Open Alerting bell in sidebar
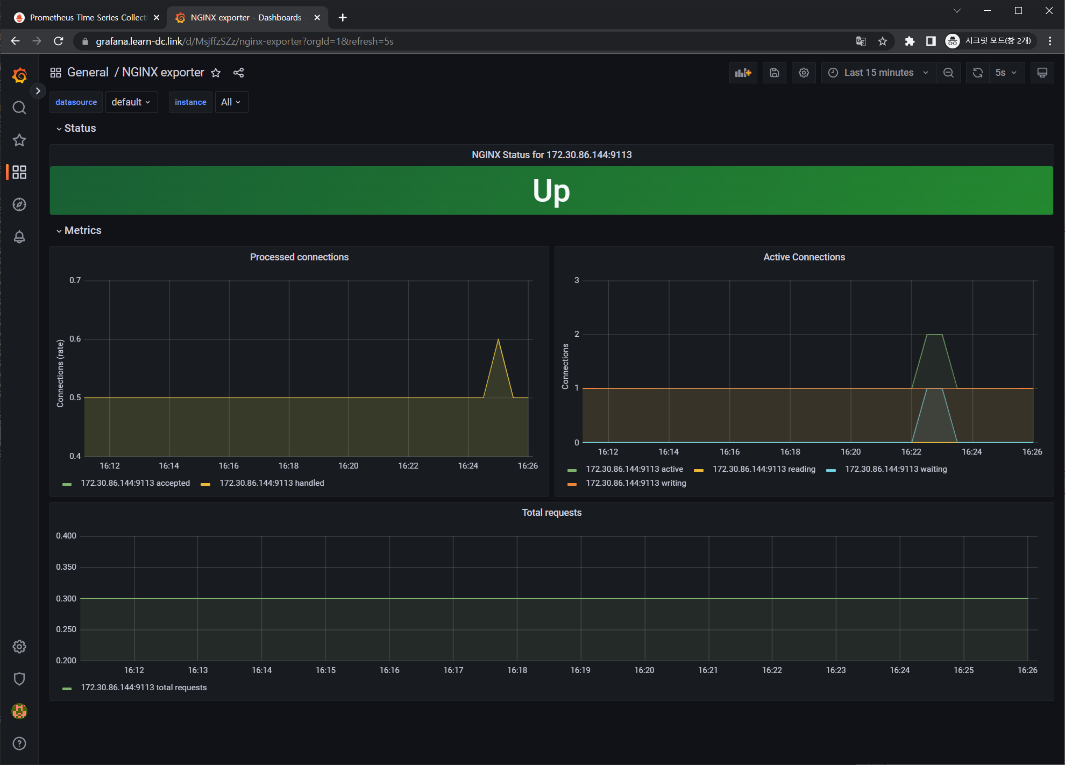Image resolution: width=1065 pixels, height=765 pixels. 19,237
